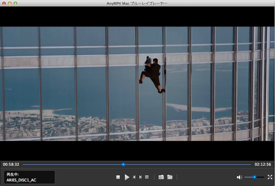This screenshot has height=186, width=275.
Task: Click the volume slider handle
Action: point(254,177)
